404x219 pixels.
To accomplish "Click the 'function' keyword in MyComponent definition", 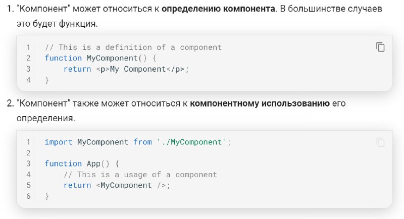I will click(63, 58).
